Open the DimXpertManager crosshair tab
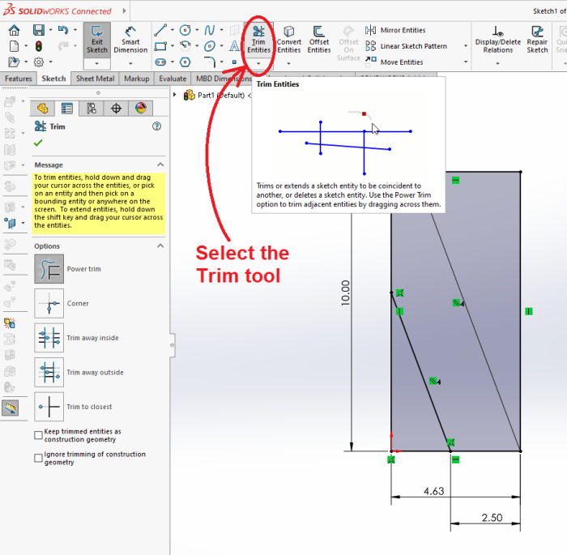This screenshot has width=567, height=555. coord(116,109)
